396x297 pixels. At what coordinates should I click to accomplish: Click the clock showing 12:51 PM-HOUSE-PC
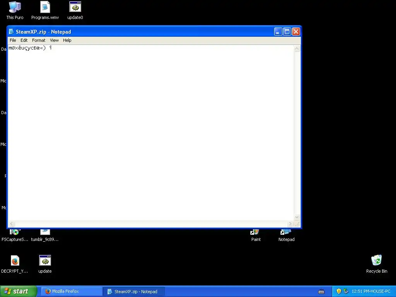coord(371,291)
